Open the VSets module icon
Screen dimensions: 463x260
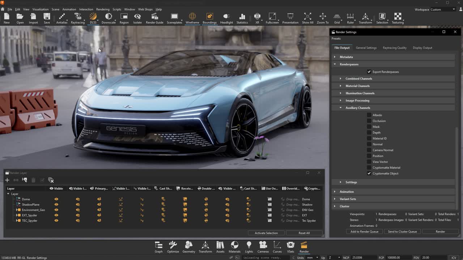point(290,247)
